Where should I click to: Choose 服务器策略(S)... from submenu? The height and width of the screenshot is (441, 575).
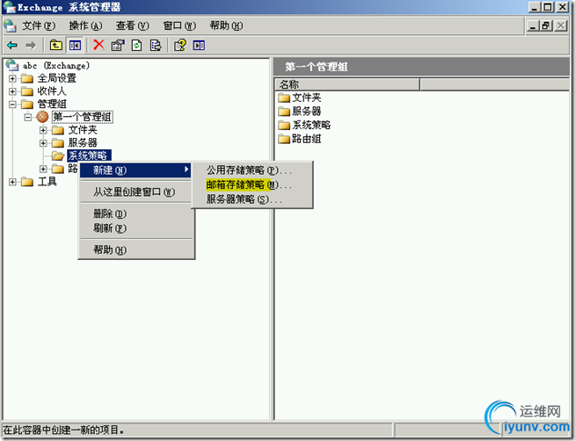pyautogui.click(x=252, y=199)
